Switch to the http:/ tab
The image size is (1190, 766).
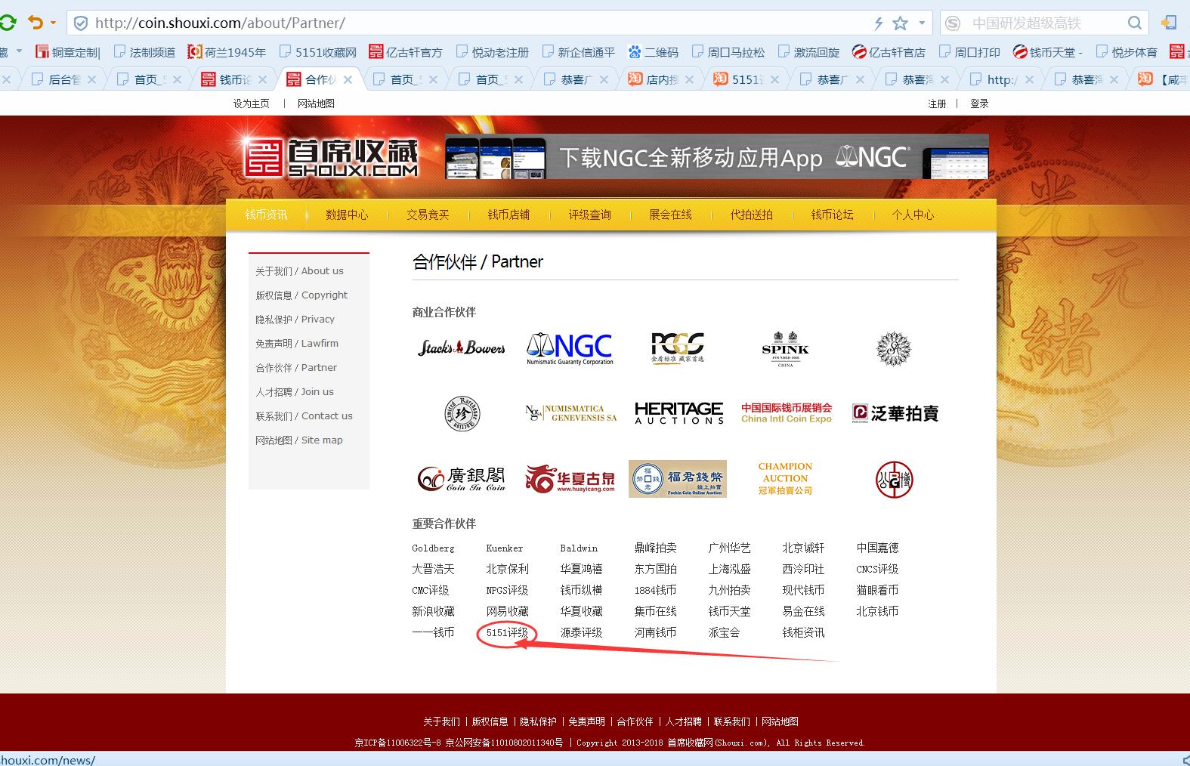(1003, 79)
